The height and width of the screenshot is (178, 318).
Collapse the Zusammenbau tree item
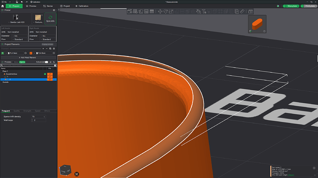click(2, 74)
